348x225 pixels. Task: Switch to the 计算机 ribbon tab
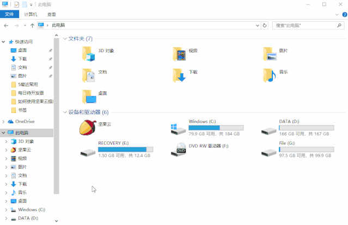pos(30,14)
